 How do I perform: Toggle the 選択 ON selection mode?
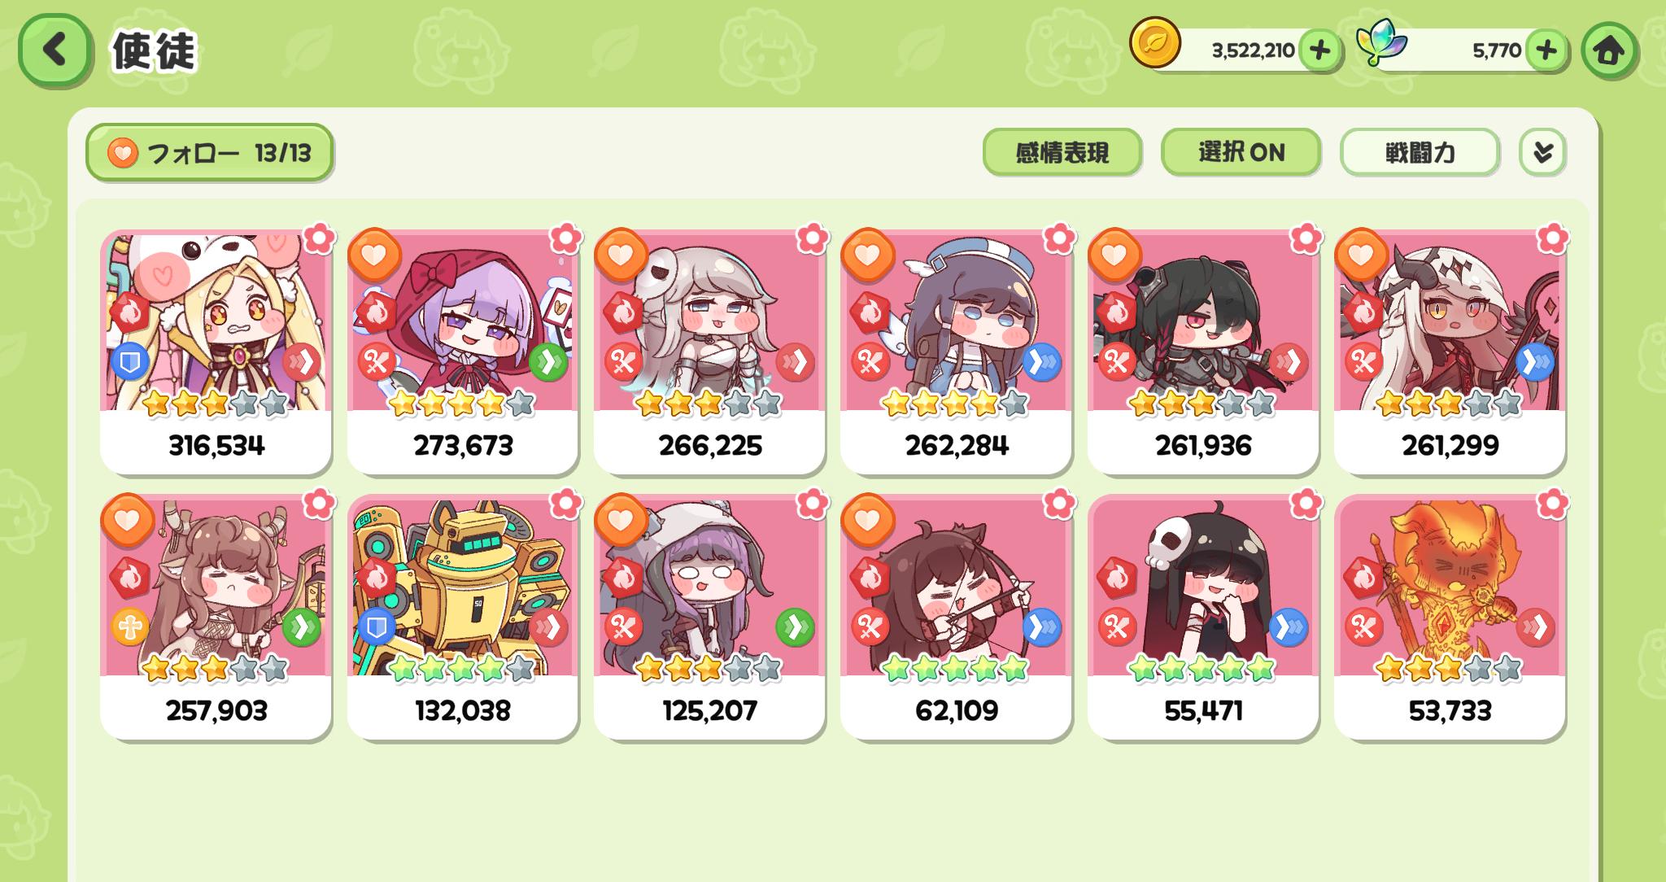point(1241,152)
